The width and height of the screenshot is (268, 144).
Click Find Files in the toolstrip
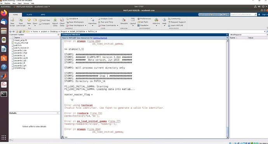tap(44, 20)
